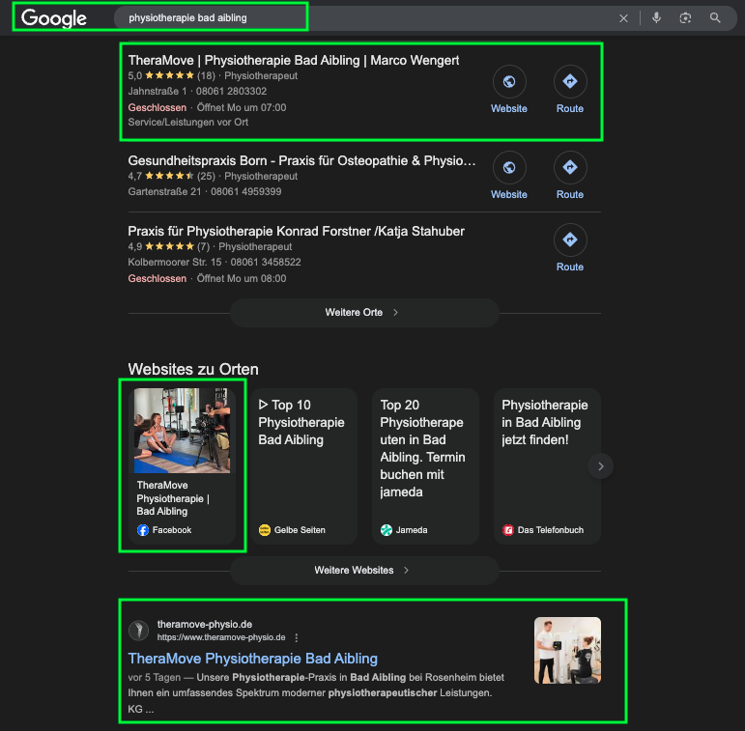The width and height of the screenshot is (745, 731).
Task: Click Facebook icon on TheraMove card
Action: 143,530
